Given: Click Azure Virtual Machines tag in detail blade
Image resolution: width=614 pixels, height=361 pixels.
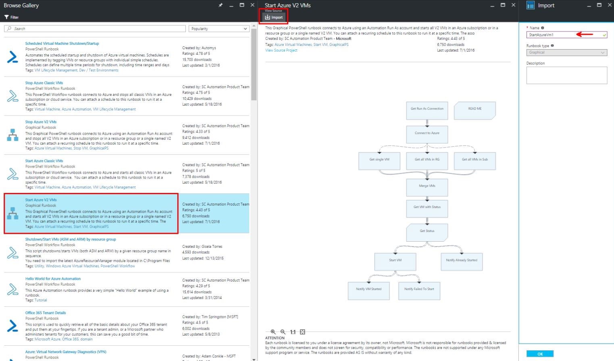Looking at the screenshot, I should [293, 45].
